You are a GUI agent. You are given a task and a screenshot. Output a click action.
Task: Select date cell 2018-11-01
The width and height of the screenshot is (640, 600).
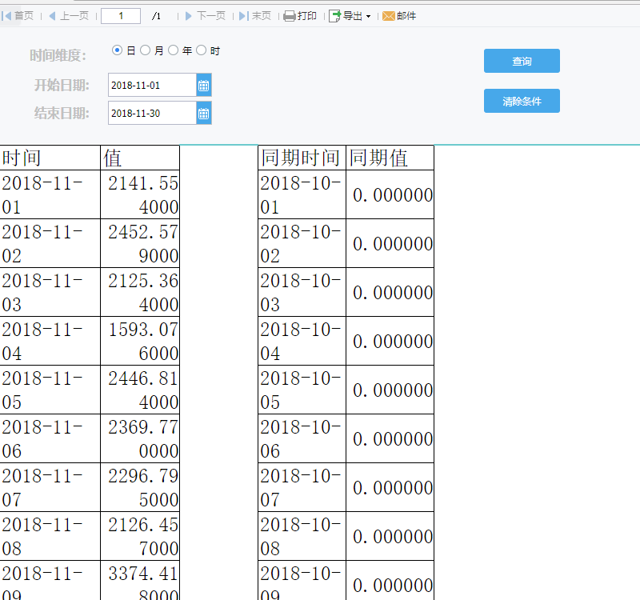50,194
